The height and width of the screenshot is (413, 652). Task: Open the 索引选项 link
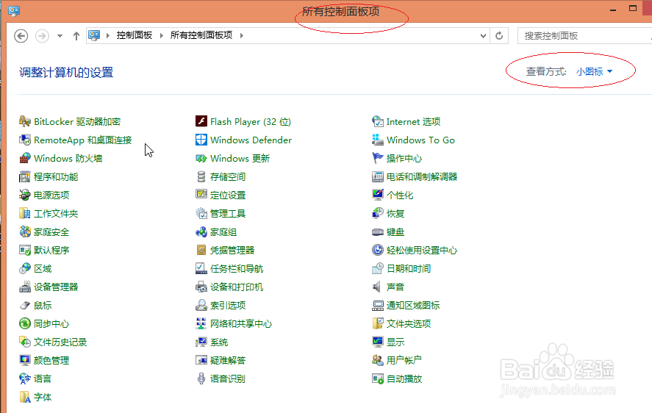(228, 305)
